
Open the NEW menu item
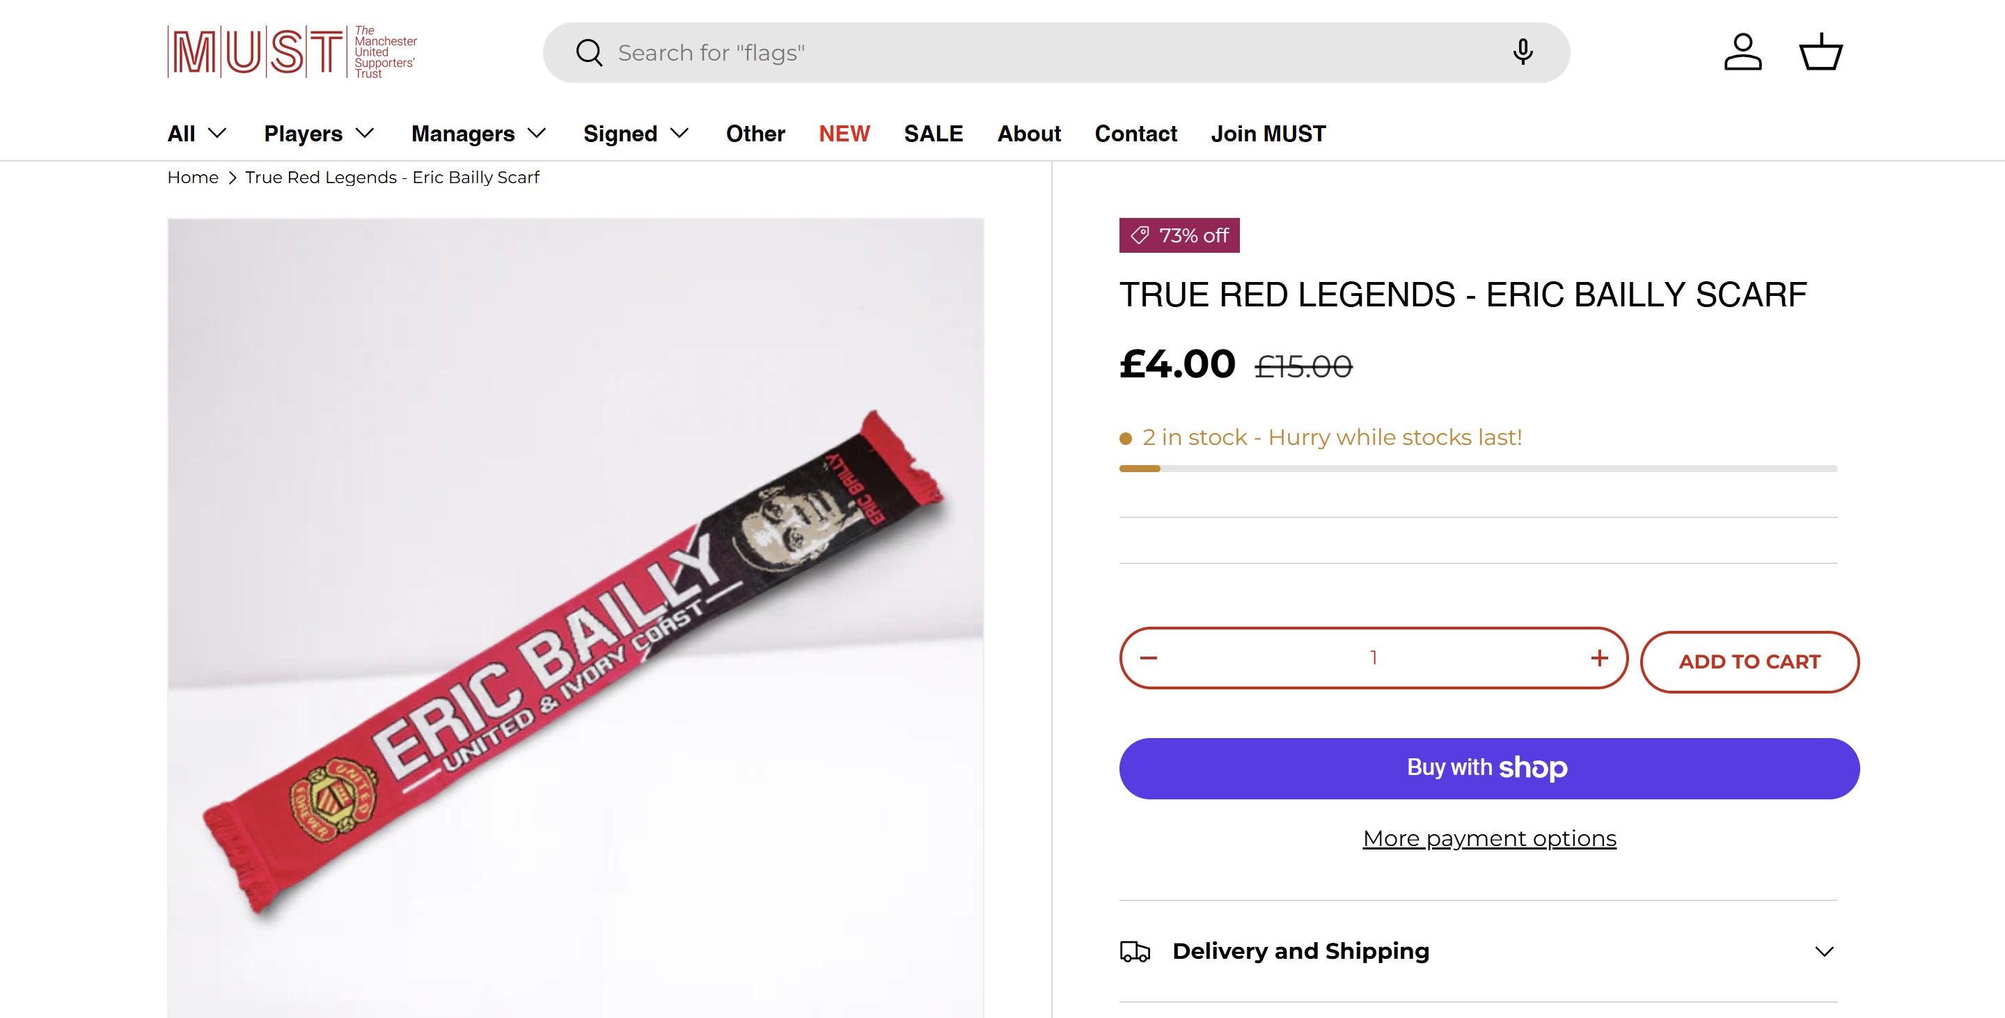coord(844,134)
